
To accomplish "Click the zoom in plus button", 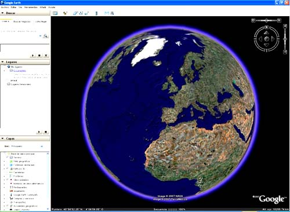I will tap(285, 26).
